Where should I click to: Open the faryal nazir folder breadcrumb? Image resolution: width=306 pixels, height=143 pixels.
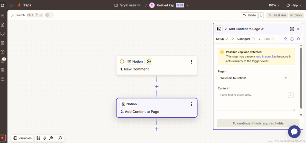pyautogui.click(x=129, y=5)
